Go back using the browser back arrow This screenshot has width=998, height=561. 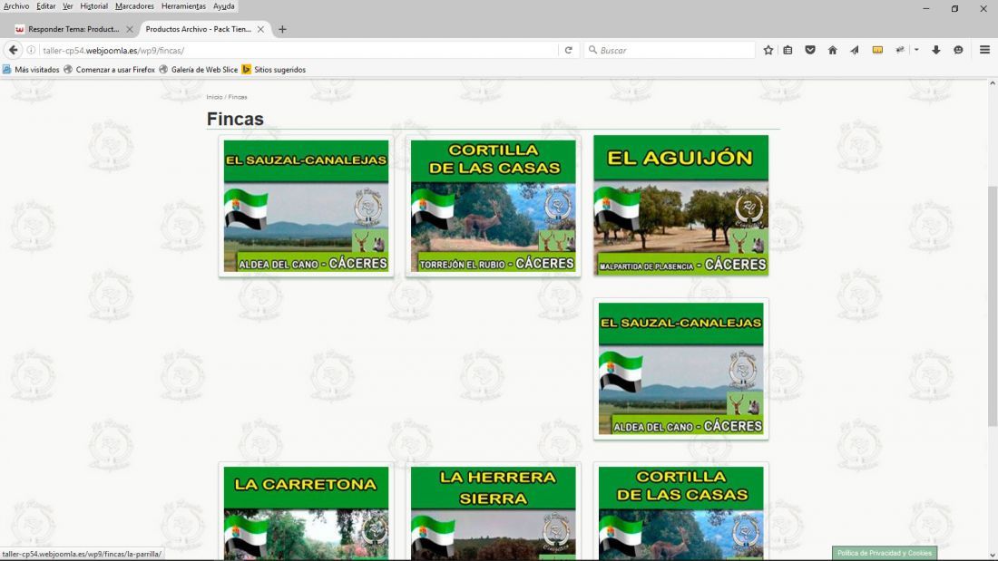point(13,50)
